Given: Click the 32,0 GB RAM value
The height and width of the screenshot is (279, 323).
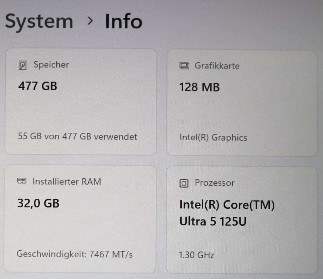Looking at the screenshot, I should tap(38, 203).
